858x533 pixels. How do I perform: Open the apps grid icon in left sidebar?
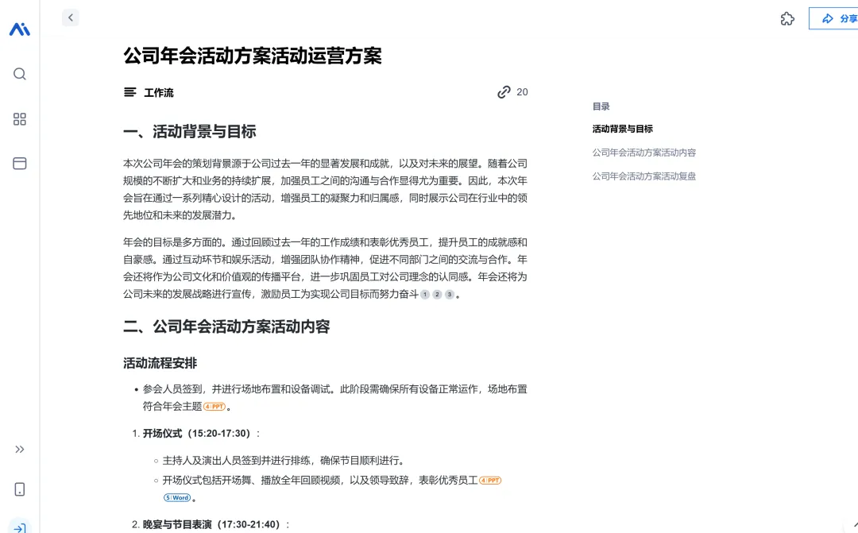(x=19, y=119)
